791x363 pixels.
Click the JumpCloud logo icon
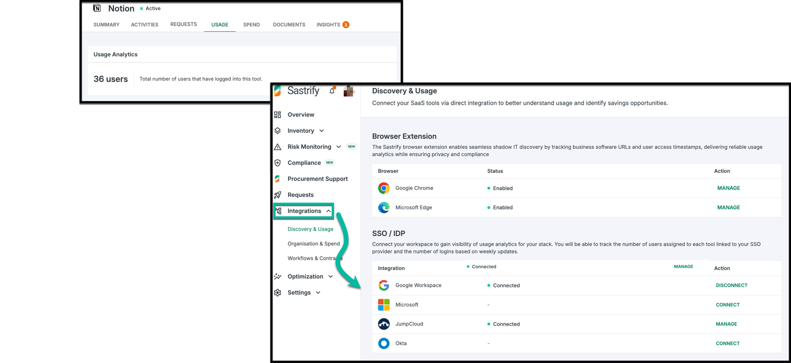[x=384, y=324]
